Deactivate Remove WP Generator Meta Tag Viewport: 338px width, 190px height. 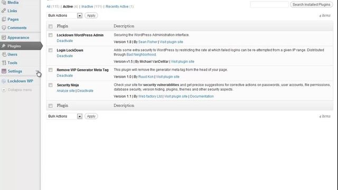coord(64,75)
